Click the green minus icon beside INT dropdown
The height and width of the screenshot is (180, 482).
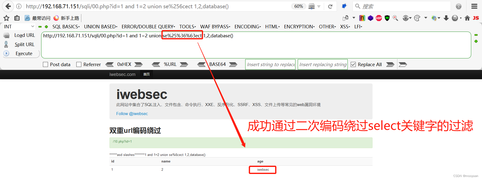pyautogui.click(x=40, y=27)
